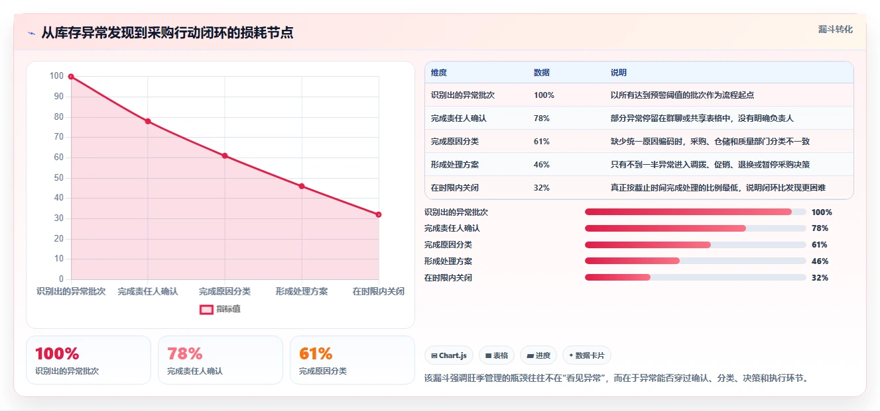The height and width of the screenshot is (411, 880).
Task: Click the footer note starting 该漏斗强调旺季管理
Action: 618,379
